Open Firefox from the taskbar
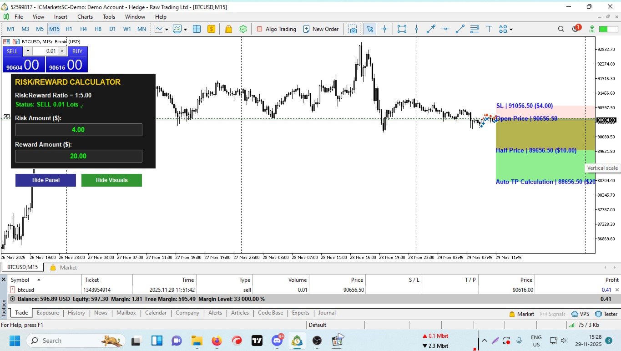The width and height of the screenshot is (621, 351). click(x=217, y=341)
